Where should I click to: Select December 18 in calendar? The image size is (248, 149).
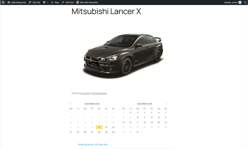(145, 123)
